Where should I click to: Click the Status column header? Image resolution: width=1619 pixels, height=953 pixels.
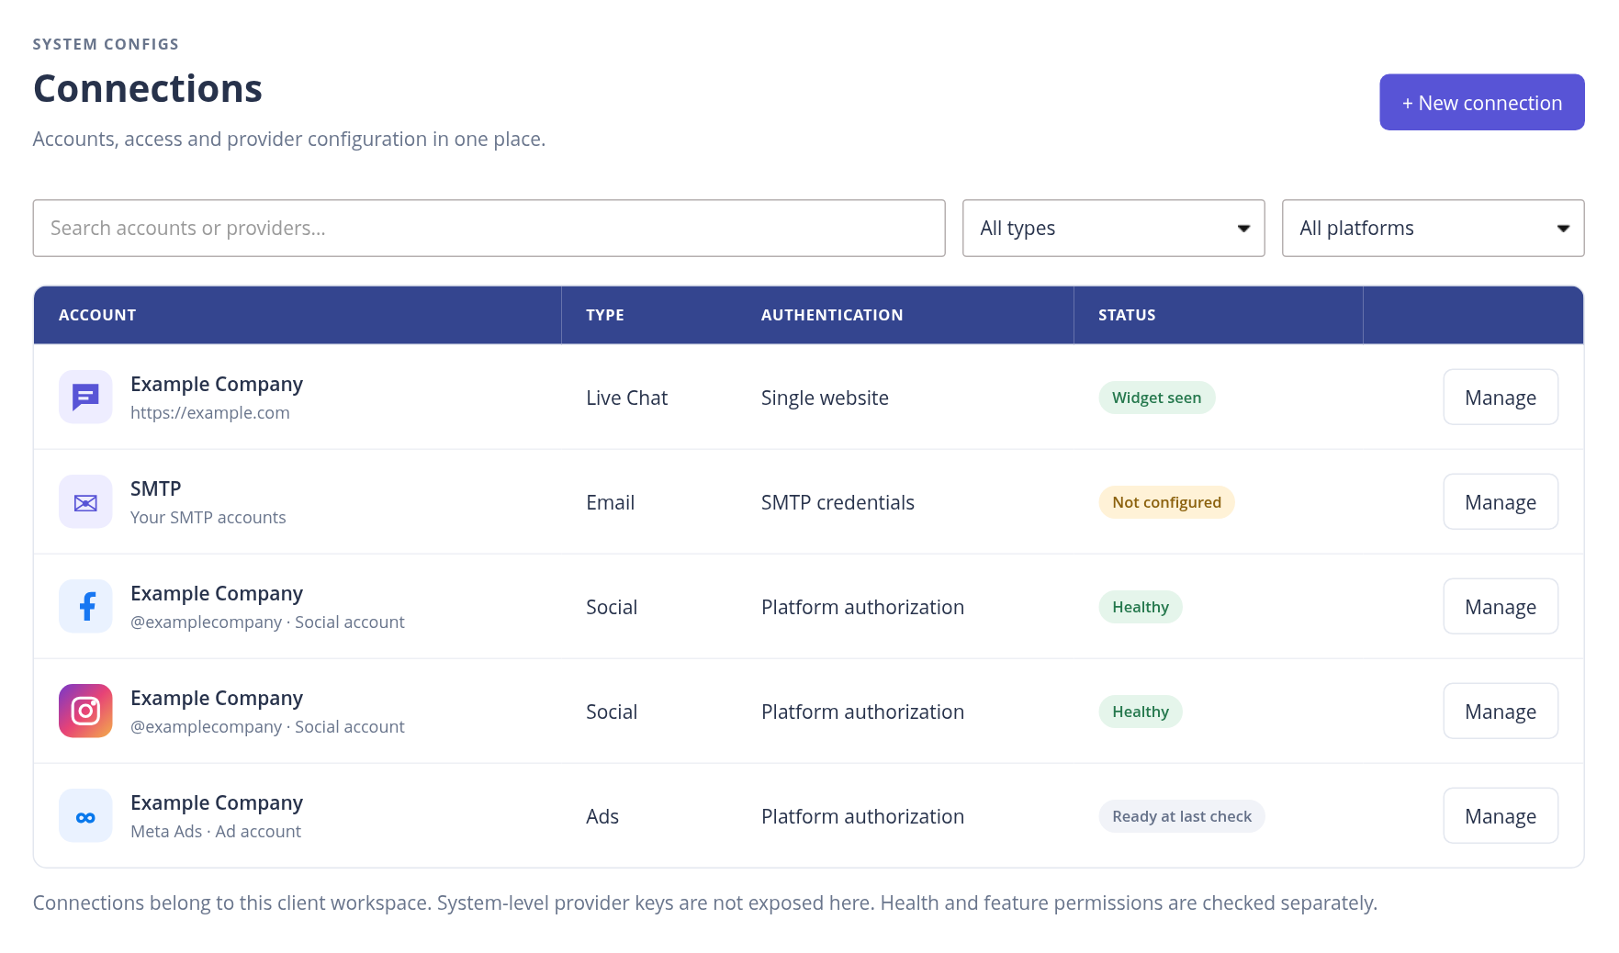(x=1127, y=315)
